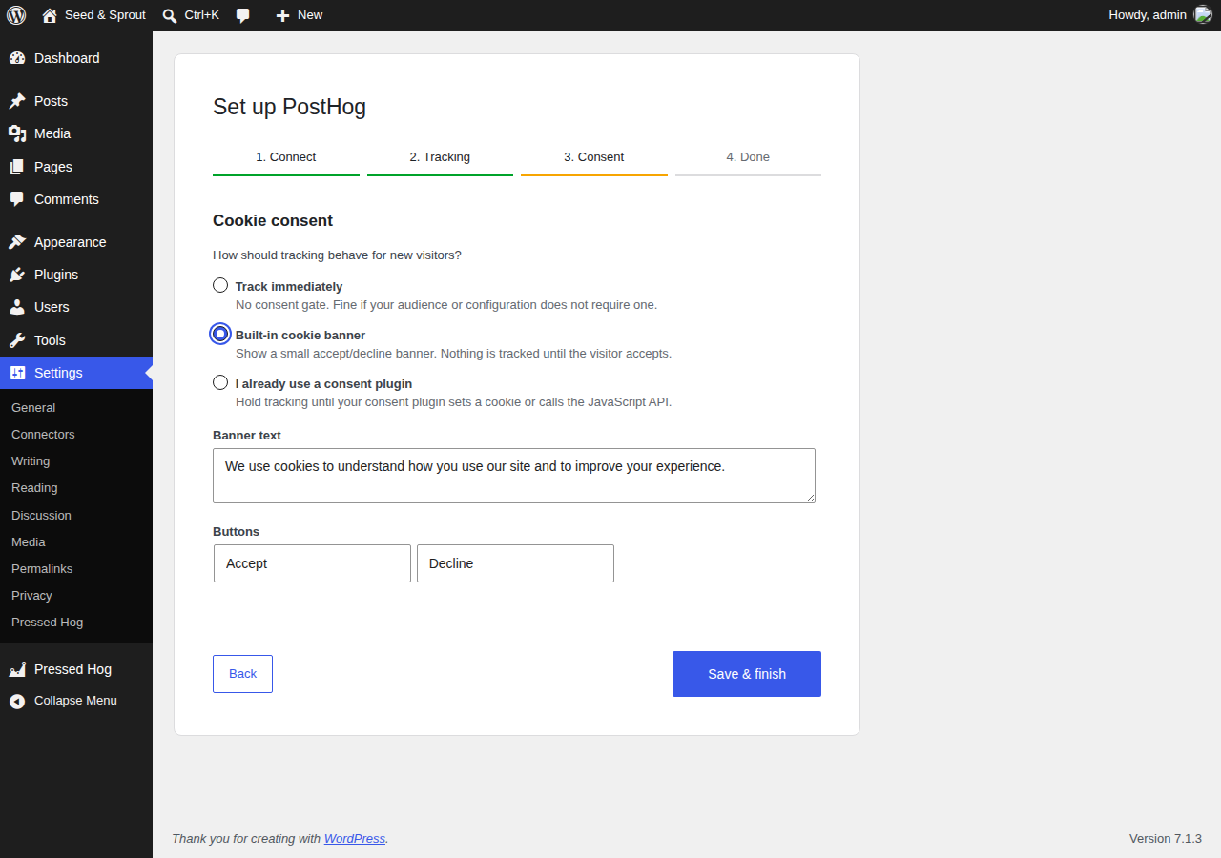The height and width of the screenshot is (858, 1221).
Task: Click the Save & finish button
Action: 747,674
